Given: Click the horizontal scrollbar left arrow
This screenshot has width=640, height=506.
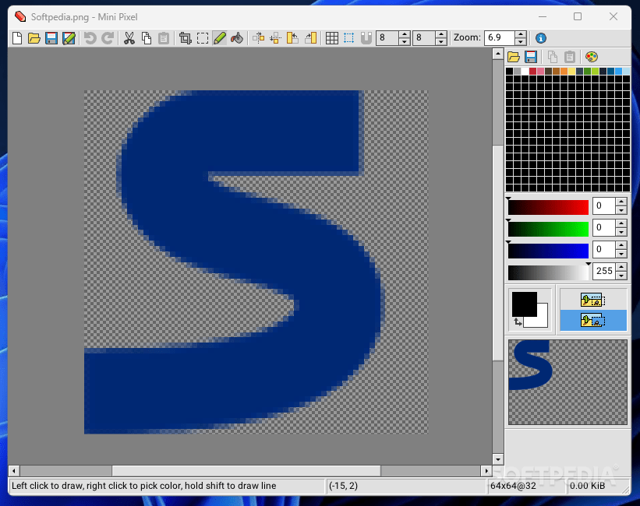Looking at the screenshot, I should click(x=14, y=471).
